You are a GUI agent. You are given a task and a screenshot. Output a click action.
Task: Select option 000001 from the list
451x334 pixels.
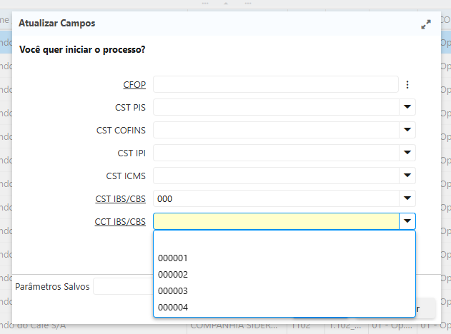(x=172, y=258)
